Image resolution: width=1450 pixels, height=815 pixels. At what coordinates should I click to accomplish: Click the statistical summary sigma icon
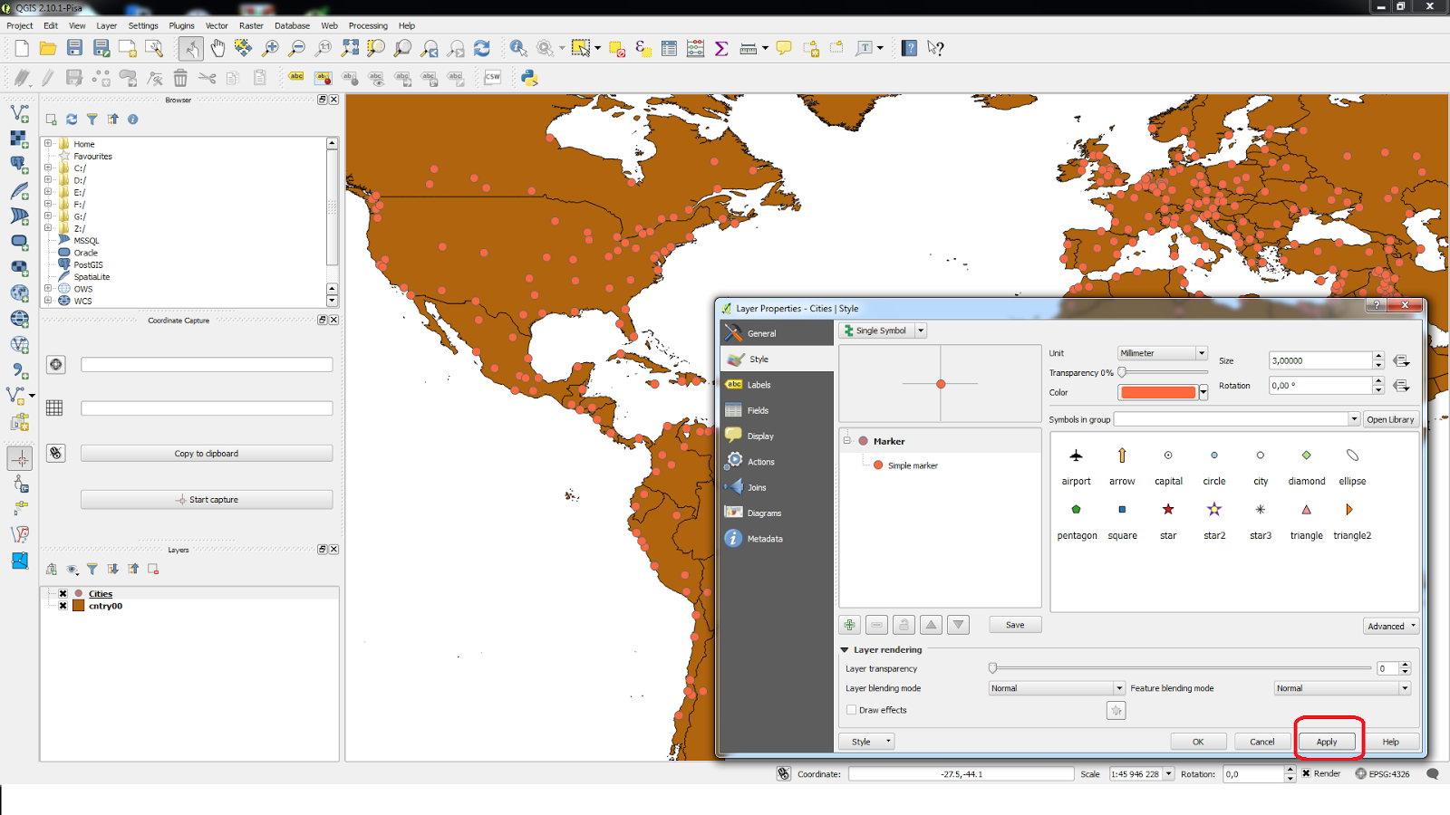click(720, 48)
